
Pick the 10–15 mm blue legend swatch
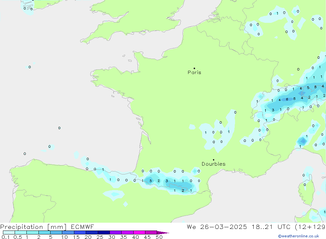tap(68, 232)
